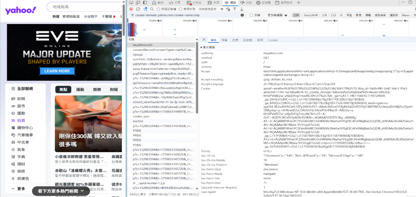The image size is (416, 197).
Task: Toggle the network filter funnel icon
Action: 145,9
